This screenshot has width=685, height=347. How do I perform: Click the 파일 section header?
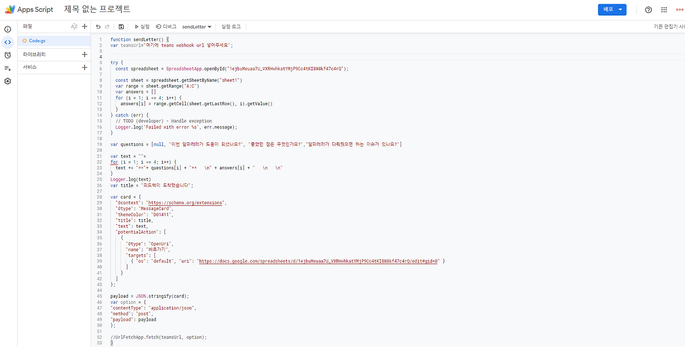(27, 26)
